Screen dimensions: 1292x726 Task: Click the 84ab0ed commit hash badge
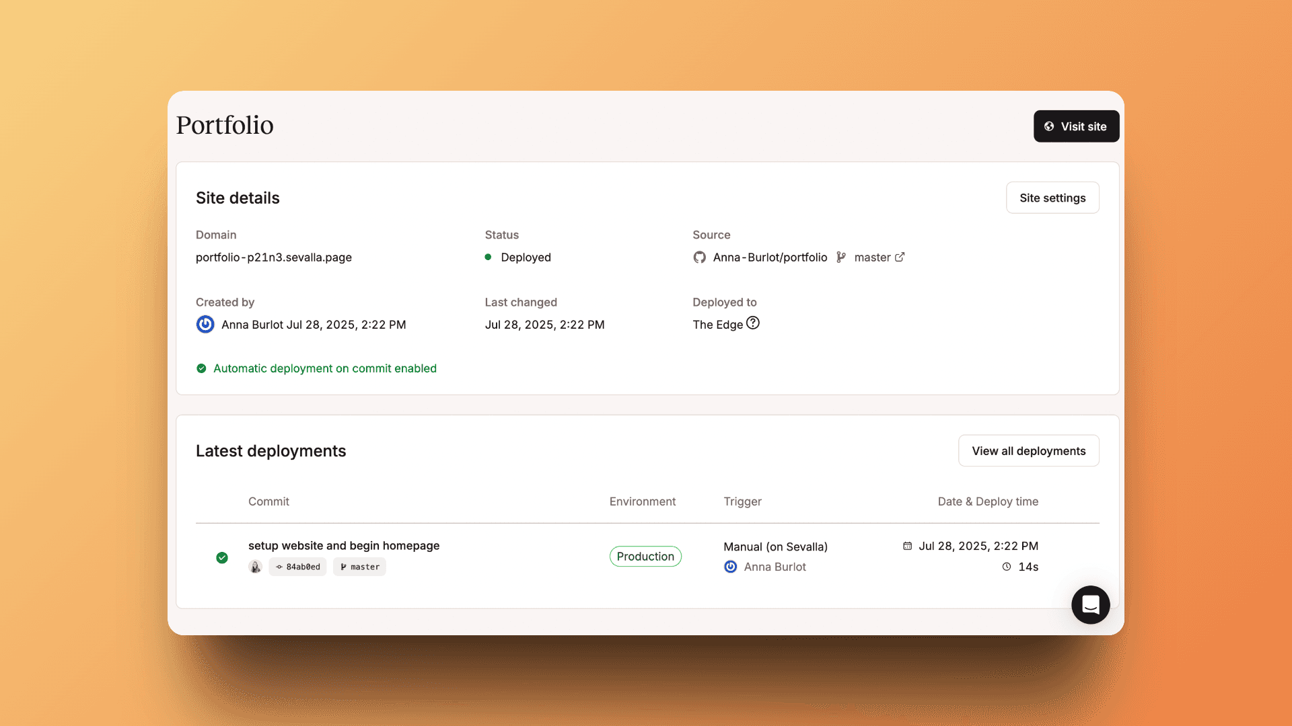point(297,567)
